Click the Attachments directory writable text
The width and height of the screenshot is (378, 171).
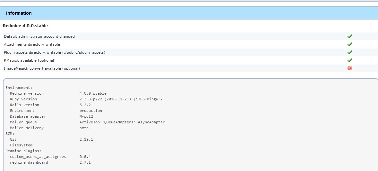[x=32, y=44]
